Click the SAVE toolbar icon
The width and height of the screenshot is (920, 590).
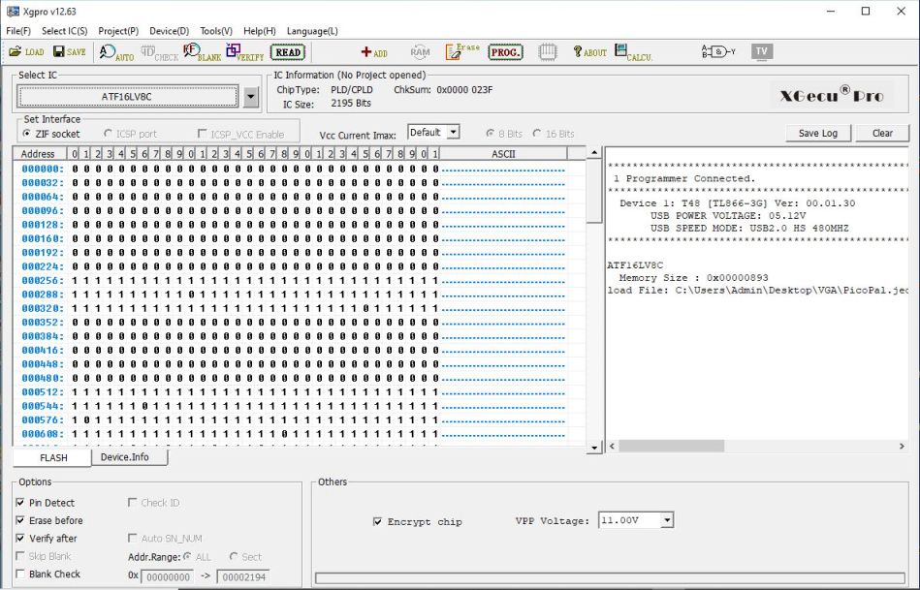(70, 52)
